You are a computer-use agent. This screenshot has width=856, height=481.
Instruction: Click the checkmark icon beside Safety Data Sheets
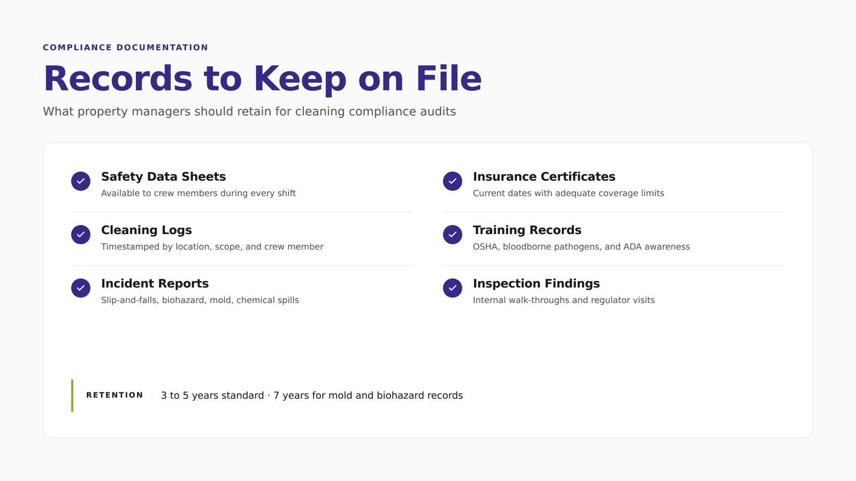click(x=81, y=181)
